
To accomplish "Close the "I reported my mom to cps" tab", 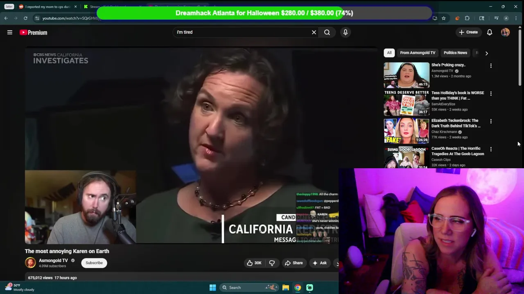I will tap(75, 7).
